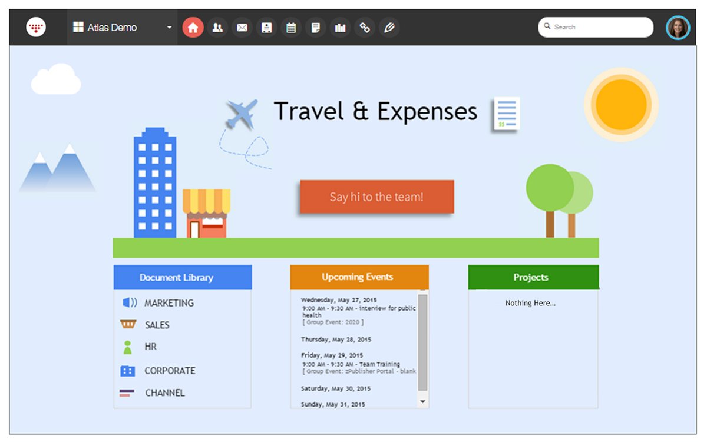Open the bar chart reports icon

click(x=340, y=26)
